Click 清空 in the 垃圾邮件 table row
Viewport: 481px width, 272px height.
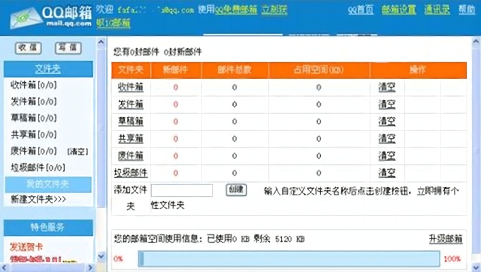pos(387,173)
